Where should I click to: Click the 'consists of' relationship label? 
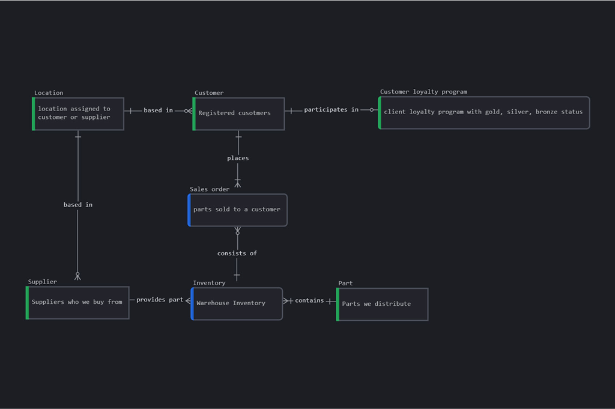tap(237, 253)
